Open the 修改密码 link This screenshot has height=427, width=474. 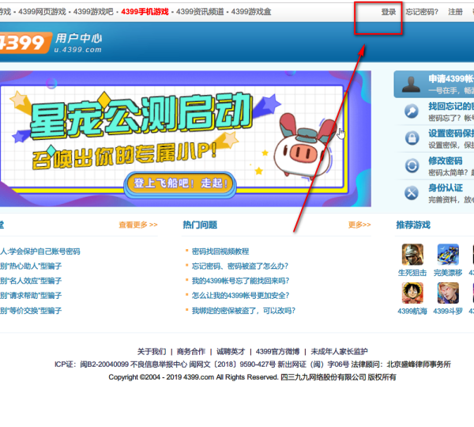click(x=446, y=161)
